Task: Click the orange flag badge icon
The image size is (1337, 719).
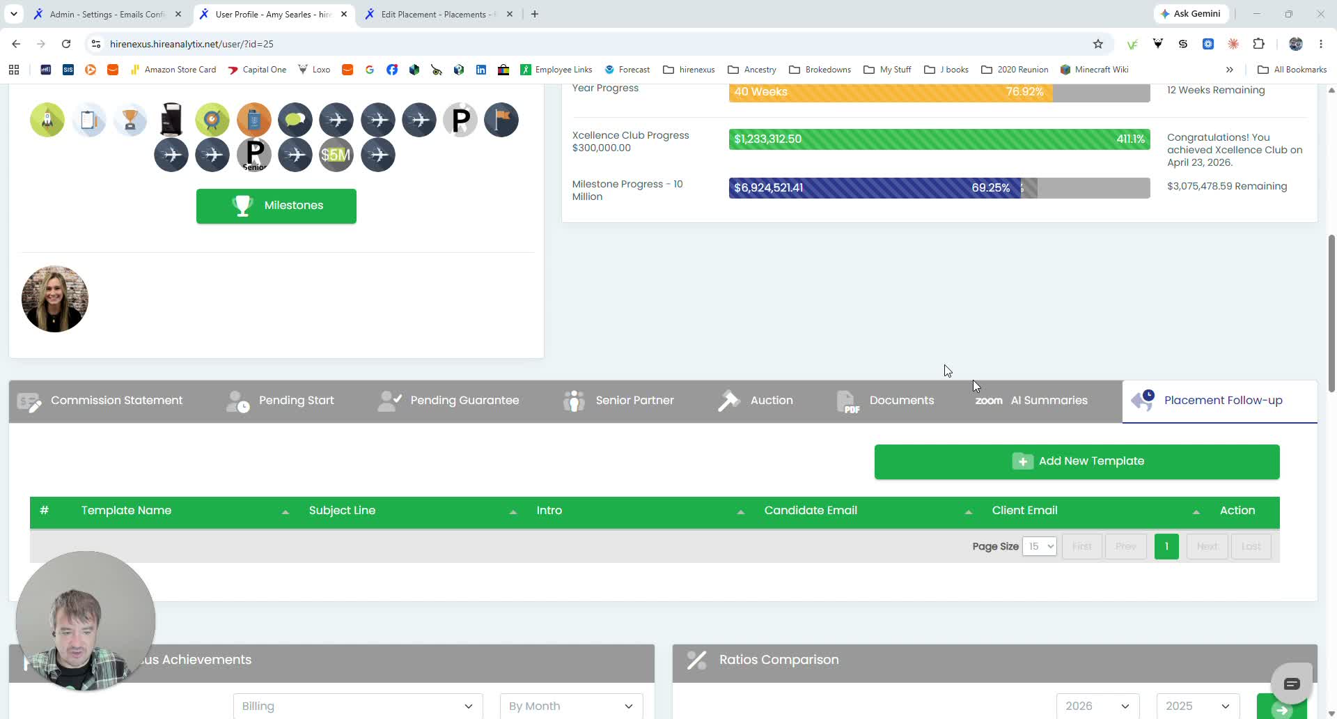Action: (501, 120)
